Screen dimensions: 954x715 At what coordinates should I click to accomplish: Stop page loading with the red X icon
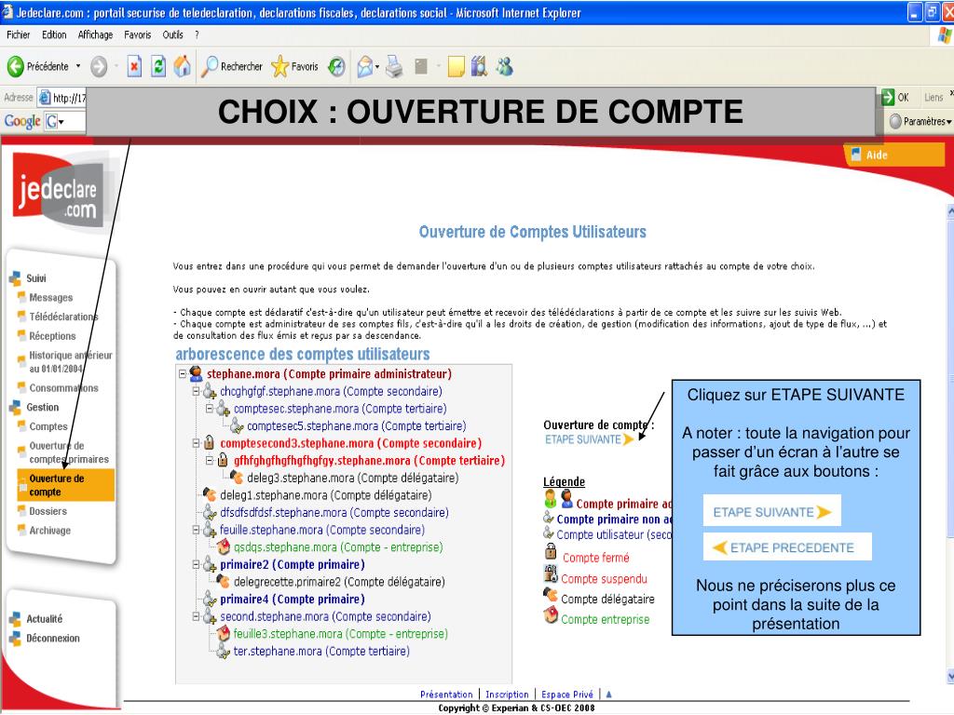tap(134, 66)
